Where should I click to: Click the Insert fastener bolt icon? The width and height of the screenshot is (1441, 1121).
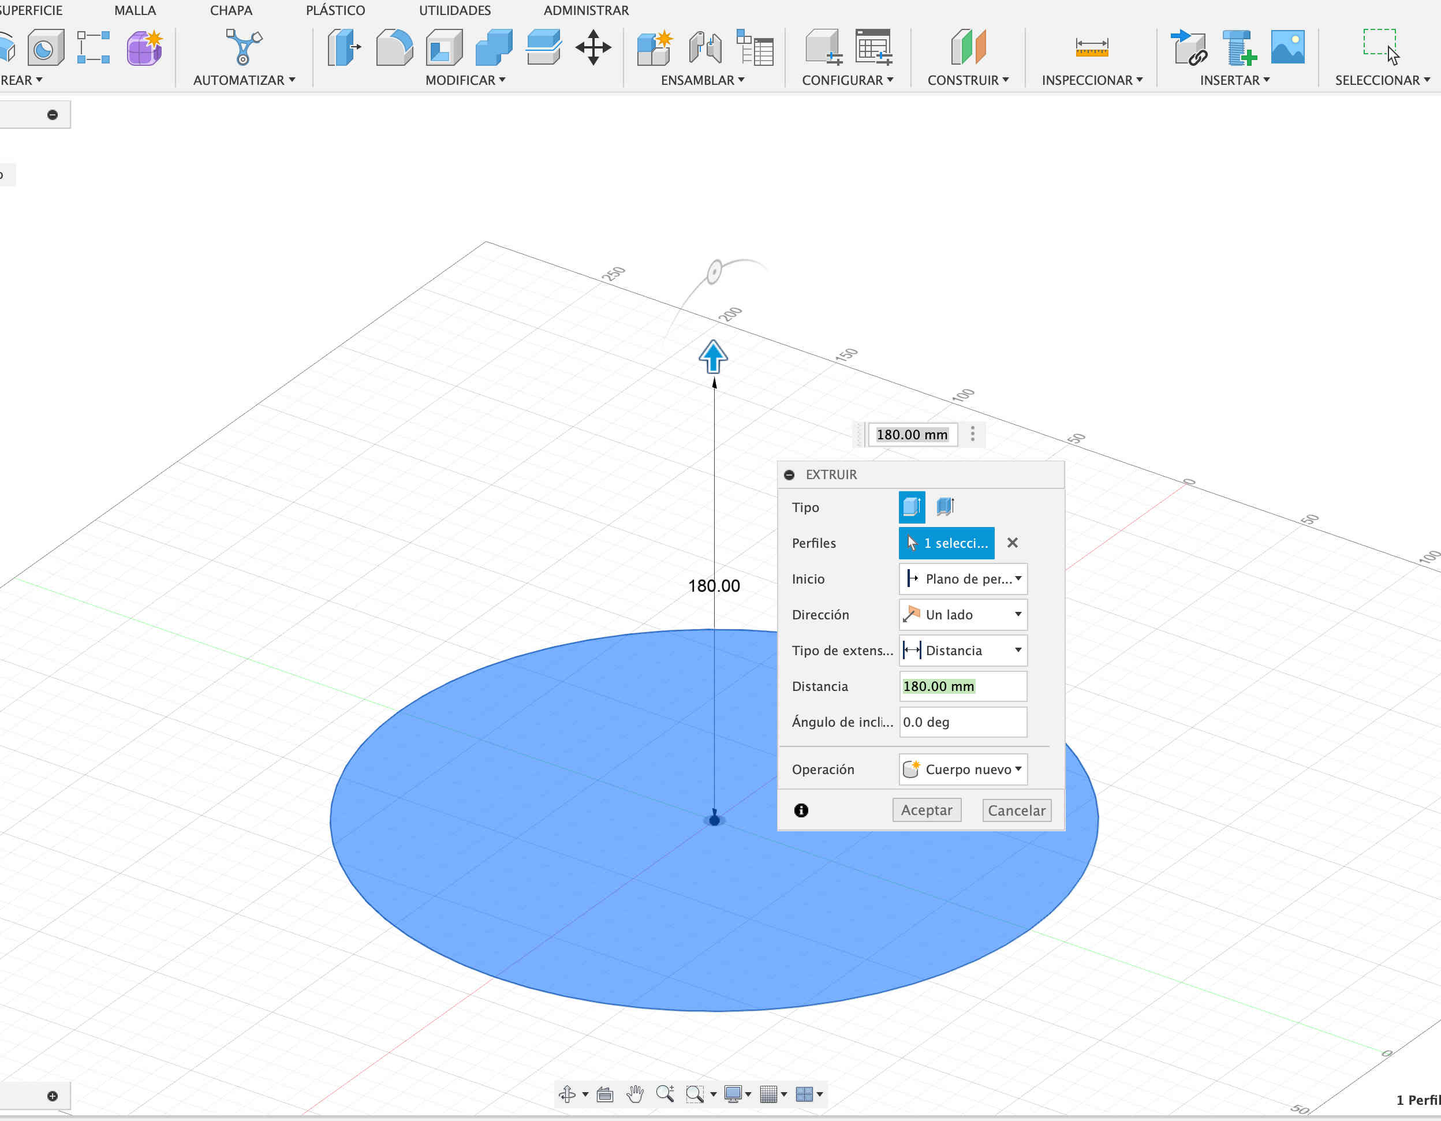1238,47
